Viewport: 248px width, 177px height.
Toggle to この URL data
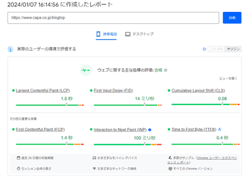pos(217,49)
